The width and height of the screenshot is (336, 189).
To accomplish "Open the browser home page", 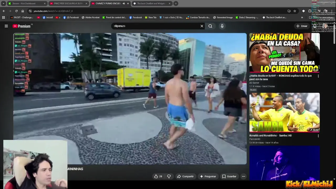I will click(23, 11).
